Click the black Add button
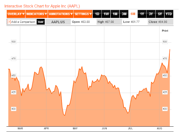Image resolution: width=180 pixels, height=132 pixels. 40,22
